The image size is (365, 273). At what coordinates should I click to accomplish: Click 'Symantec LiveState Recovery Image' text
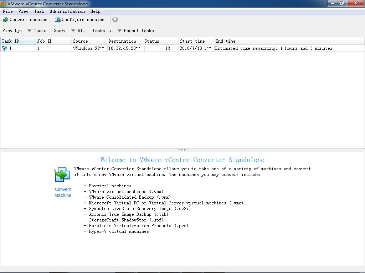(130, 209)
